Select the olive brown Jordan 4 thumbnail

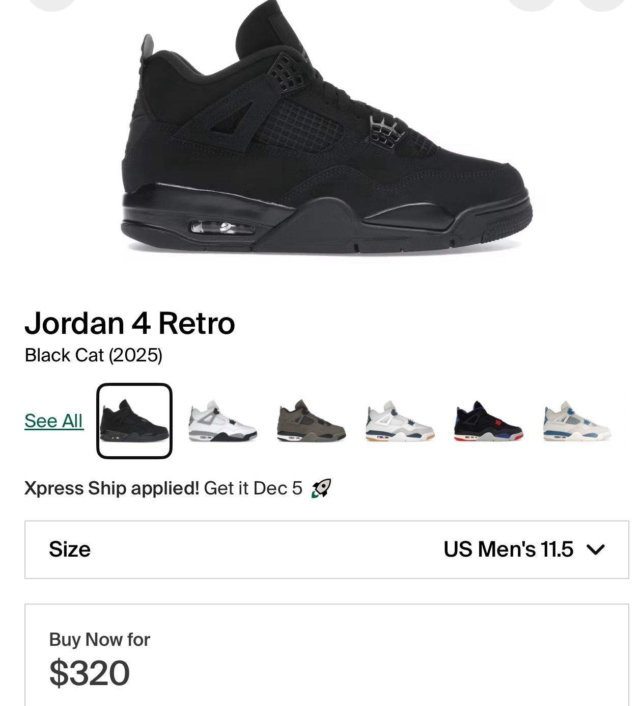point(312,422)
